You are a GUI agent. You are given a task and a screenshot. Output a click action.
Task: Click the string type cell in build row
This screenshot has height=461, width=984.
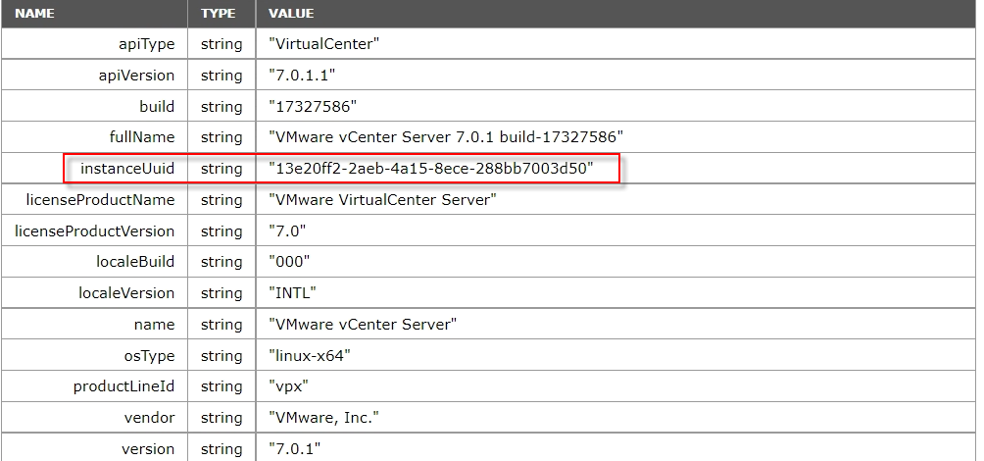[221, 106]
